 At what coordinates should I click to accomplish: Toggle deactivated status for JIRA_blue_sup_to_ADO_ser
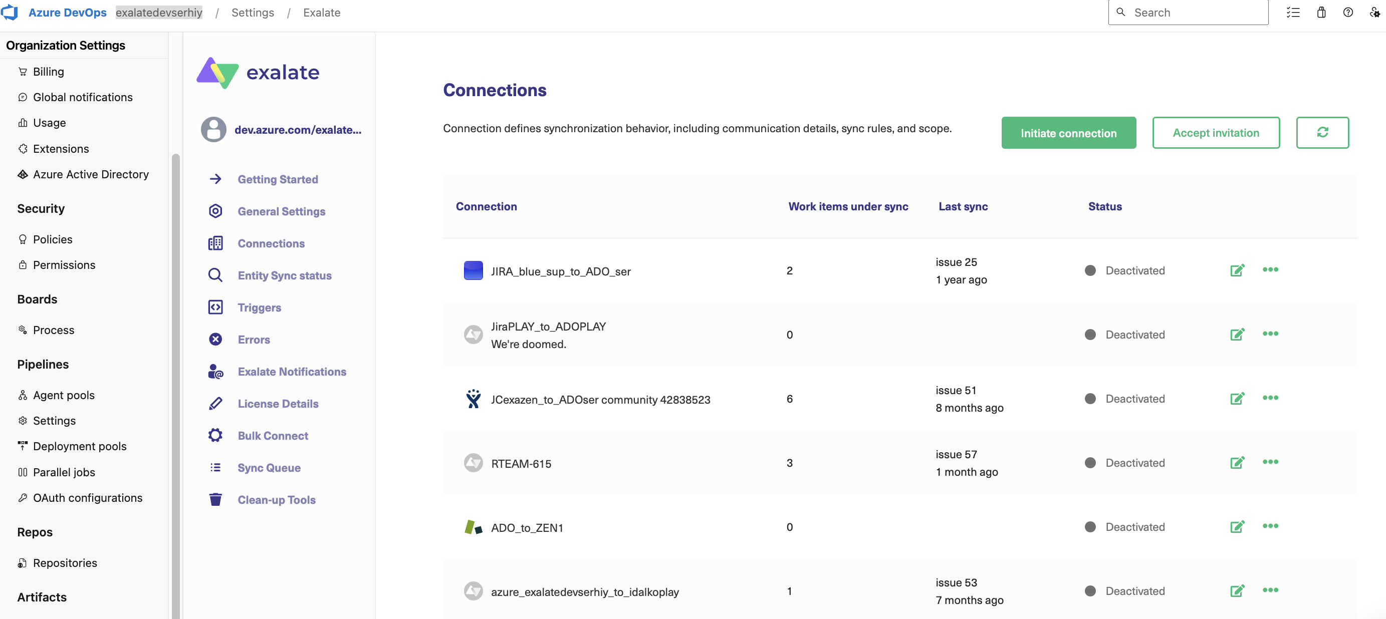click(1089, 270)
